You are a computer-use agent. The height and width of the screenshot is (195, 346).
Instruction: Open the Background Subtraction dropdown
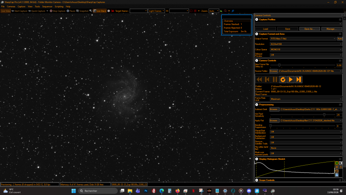pyautogui.click(x=306, y=137)
